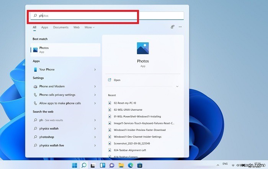
Task: Click the Your Phone app icon
Action: coord(35,69)
